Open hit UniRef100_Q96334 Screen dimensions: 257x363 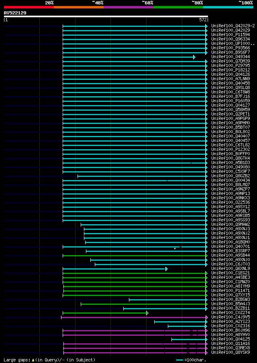point(230,39)
